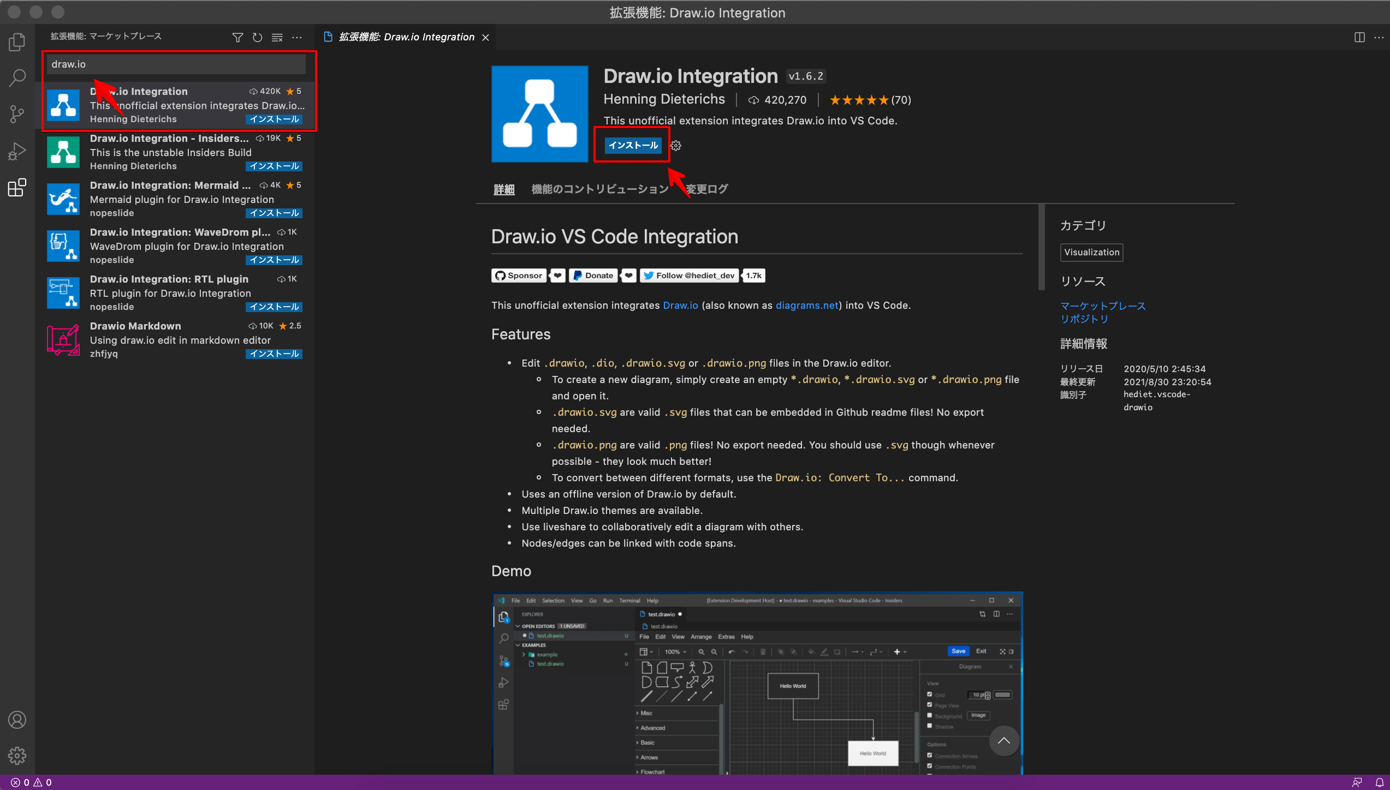This screenshot has height=790, width=1390.
Task: Click the identifier hediet.vscode-drawio text
Action: tap(1157, 401)
